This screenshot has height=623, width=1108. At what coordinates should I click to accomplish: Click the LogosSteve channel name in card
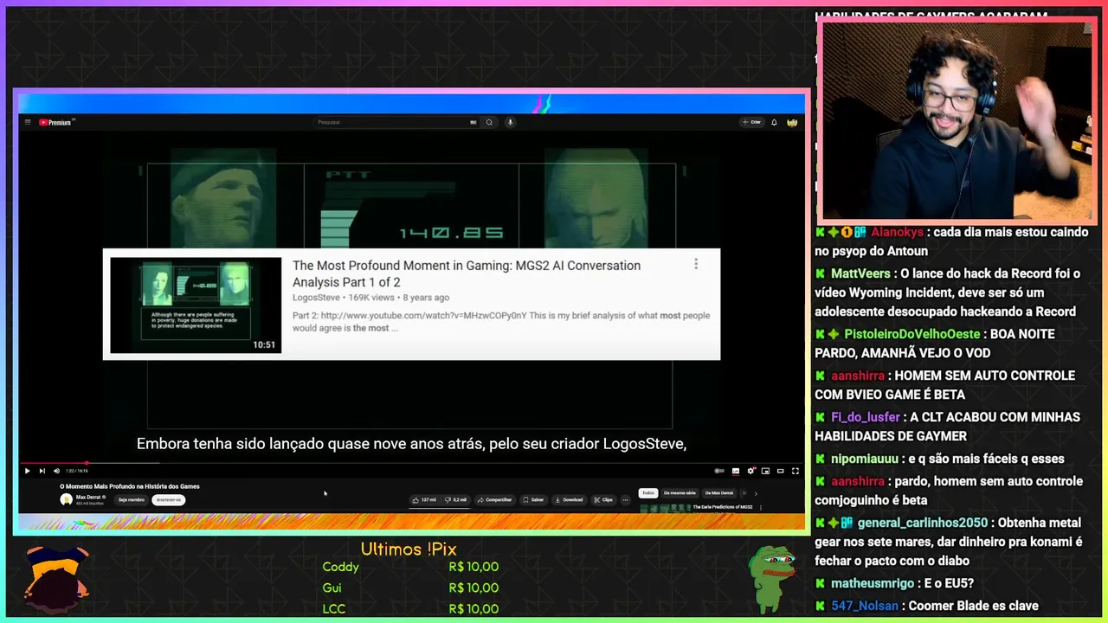tap(316, 298)
